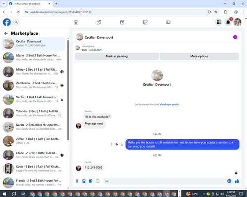Attach a photo file icon
This screenshot has height=197, width=247.
click(x=84, y=181)
